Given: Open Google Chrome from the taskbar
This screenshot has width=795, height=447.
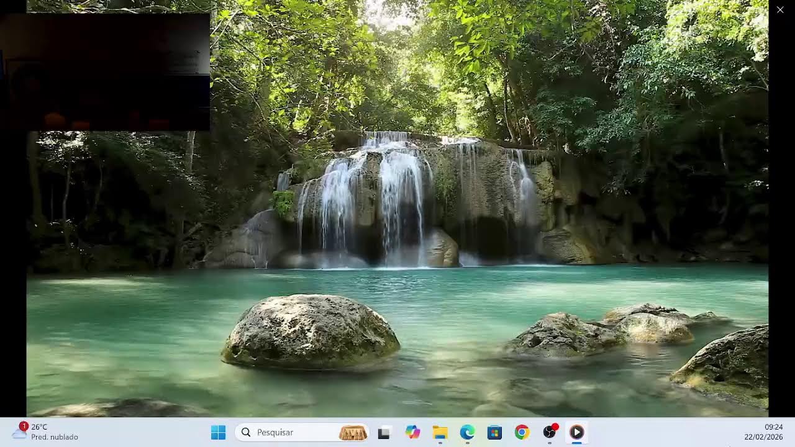Looking at the screenshot, I should coord(522,432).
